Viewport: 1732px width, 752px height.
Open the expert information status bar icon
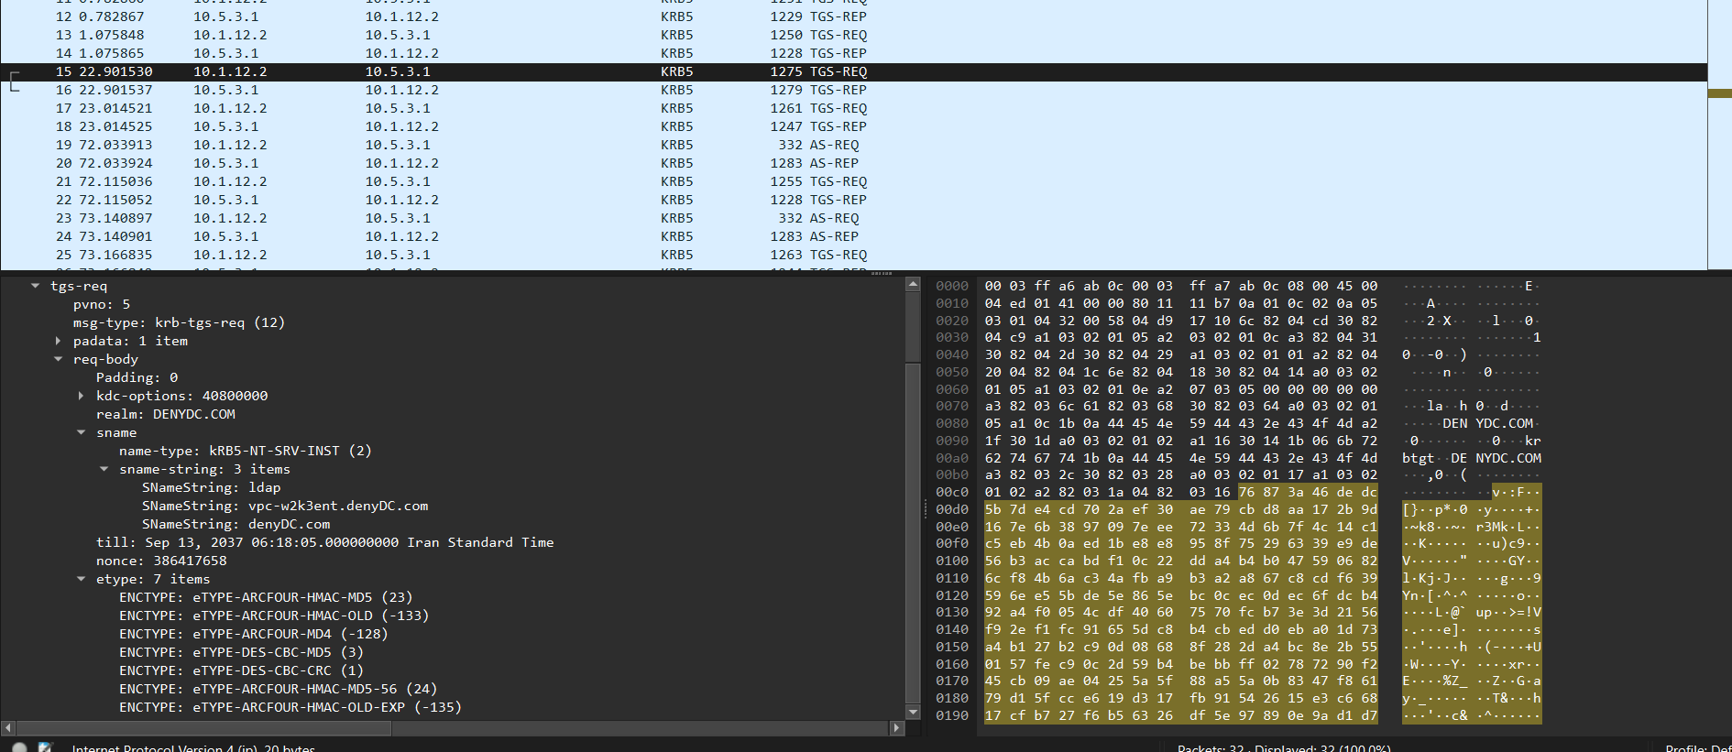coord(19,747)
